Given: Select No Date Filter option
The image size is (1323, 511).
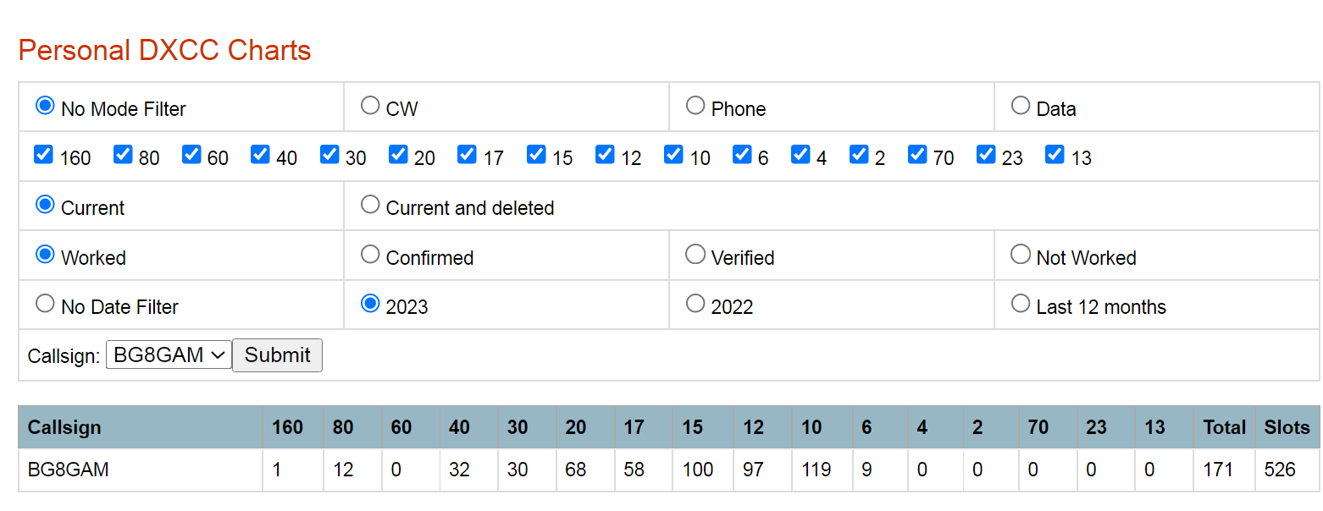Looking at the screenshot, I should [x=45, y=304].
